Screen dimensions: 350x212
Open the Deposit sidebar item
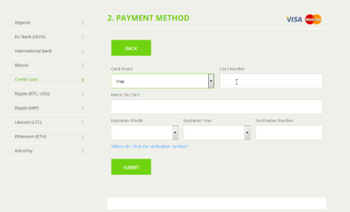click(x=48, y=22)
